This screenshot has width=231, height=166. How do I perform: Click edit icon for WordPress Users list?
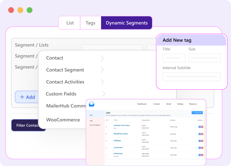(199, 134)
